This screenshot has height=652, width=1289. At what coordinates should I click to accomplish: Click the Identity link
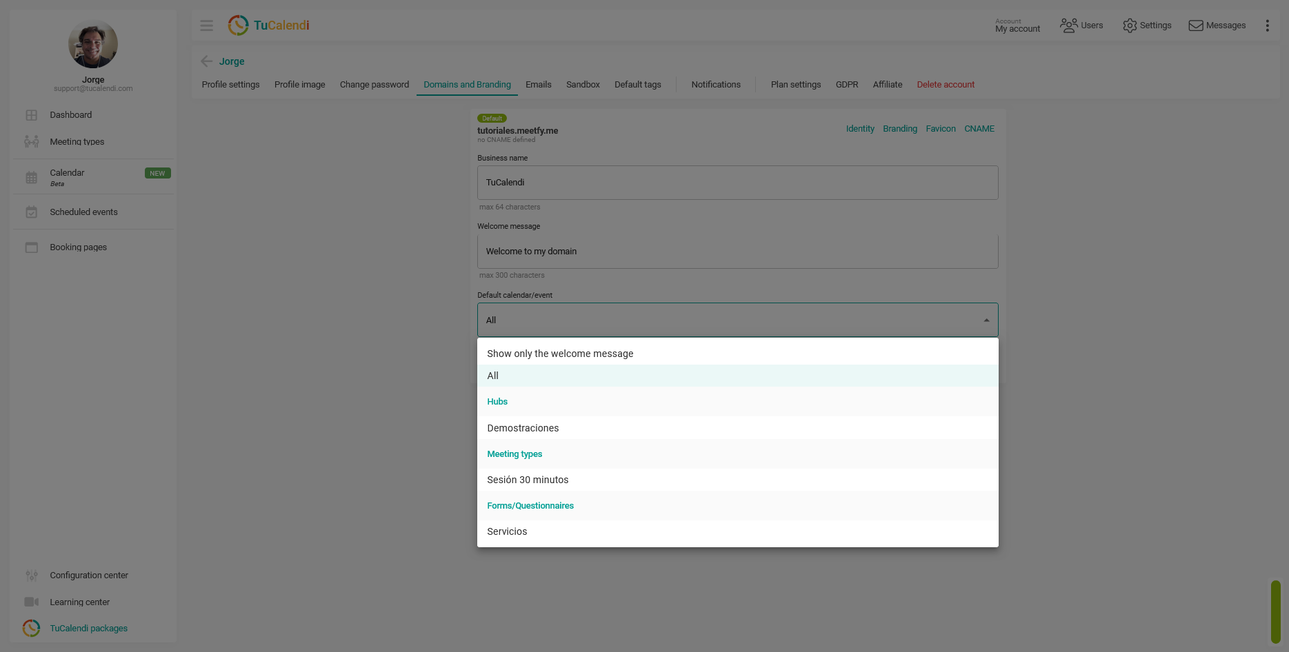(x=860, y=129)
